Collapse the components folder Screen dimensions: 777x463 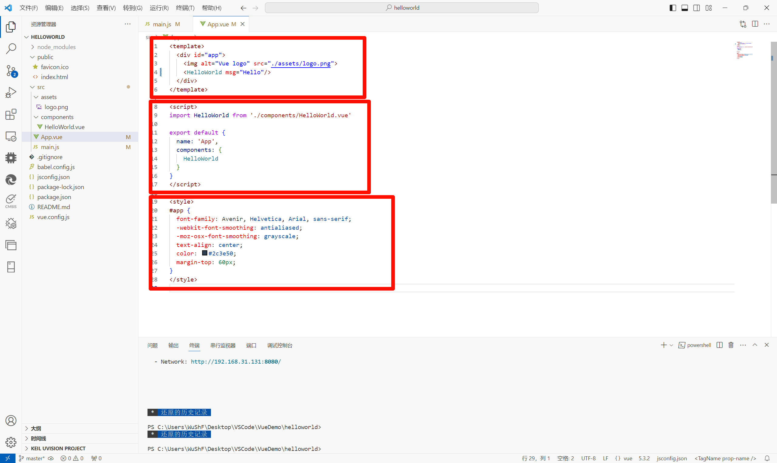point(57,117)
